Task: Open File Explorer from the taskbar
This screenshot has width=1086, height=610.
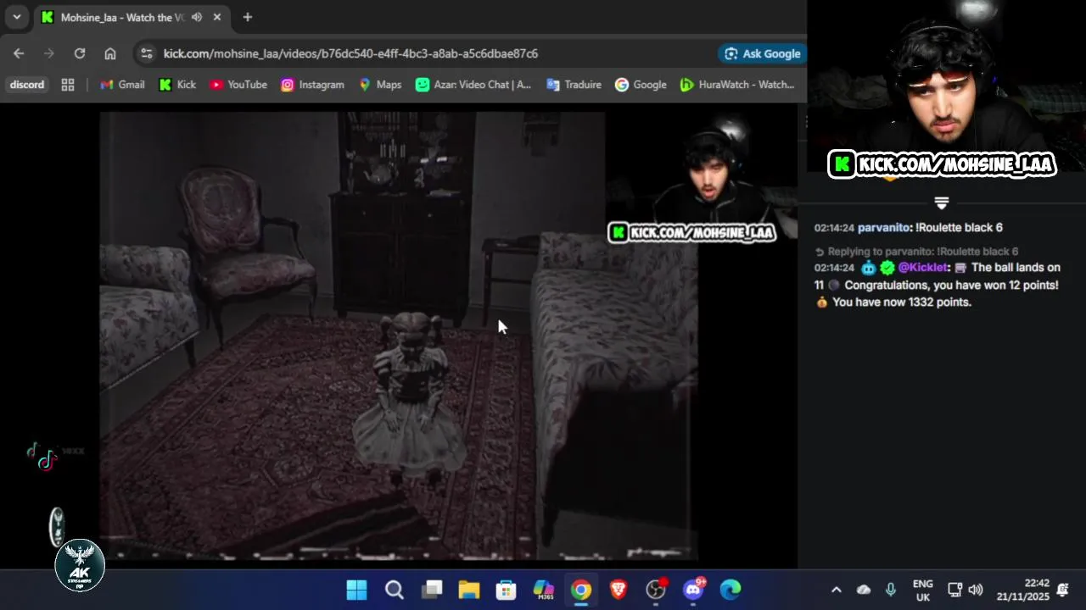Action: (469, 590)
